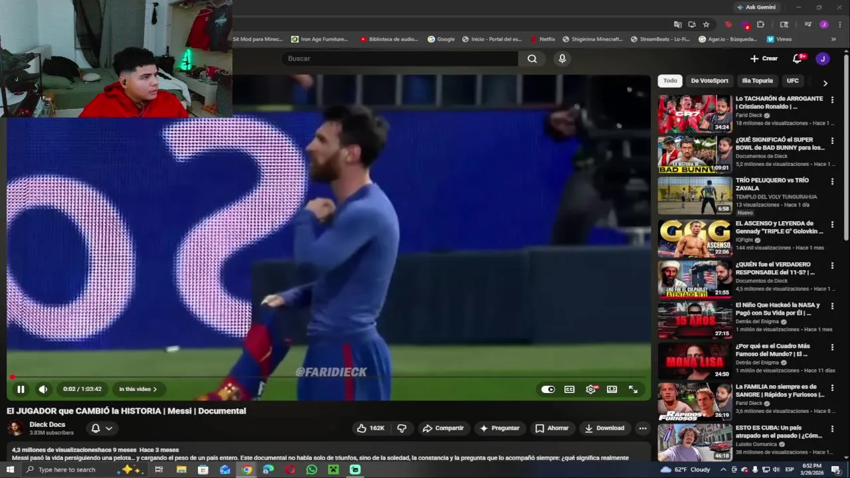
Task: Select the 'Ilia Topuria' filter chip
Action: pyautogui.click(x=757, y=81)
